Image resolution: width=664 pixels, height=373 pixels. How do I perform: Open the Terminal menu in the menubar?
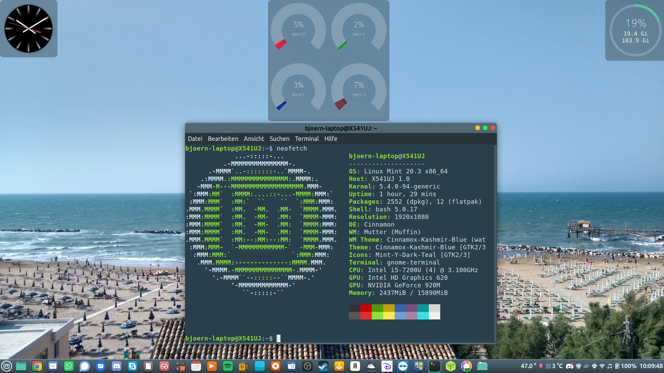(x=306, y=139)
